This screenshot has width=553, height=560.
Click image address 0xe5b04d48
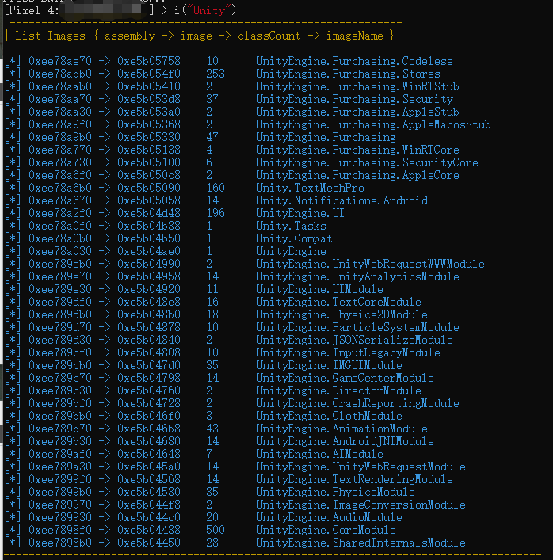point(149,213)
